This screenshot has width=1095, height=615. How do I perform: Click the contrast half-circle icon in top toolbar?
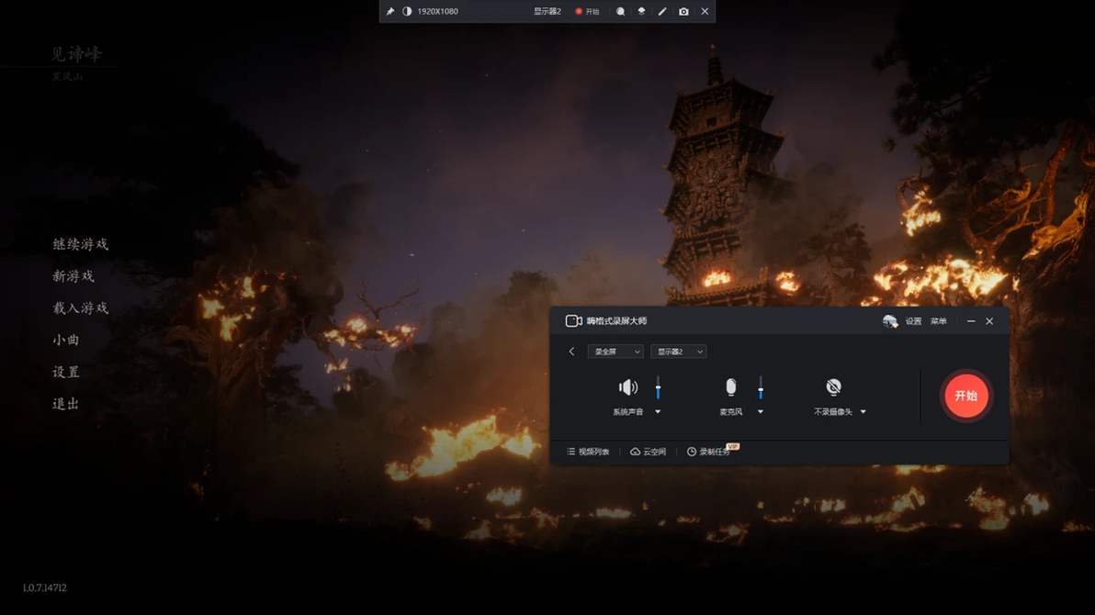click(407, 11)
